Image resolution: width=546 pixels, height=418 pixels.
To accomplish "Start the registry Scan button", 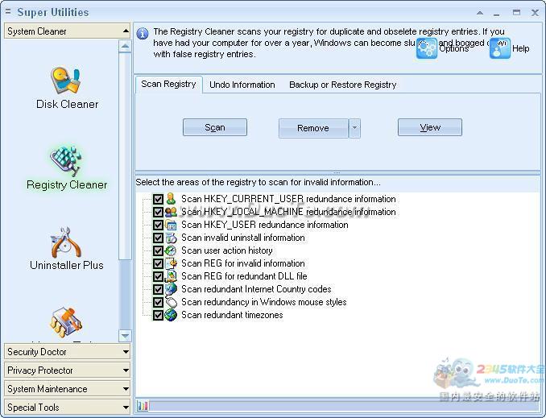I will 215,127.
